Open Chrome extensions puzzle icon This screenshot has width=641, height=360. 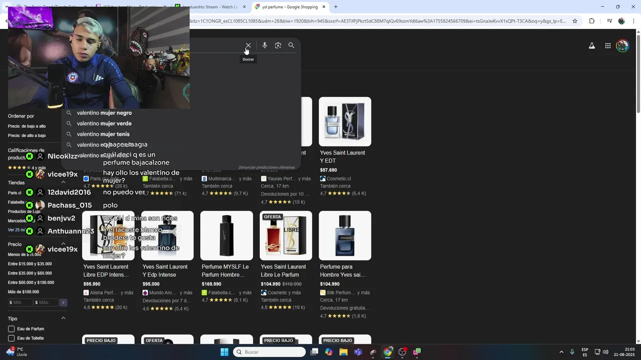click(x=591, y=21)
